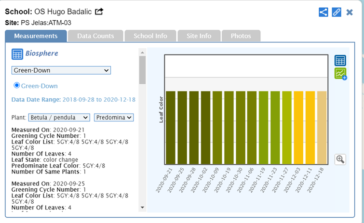The width and height of the screenshot is (364, 223).
Task: Switch to the Data Counts tab
Action: tap(95, 36)
